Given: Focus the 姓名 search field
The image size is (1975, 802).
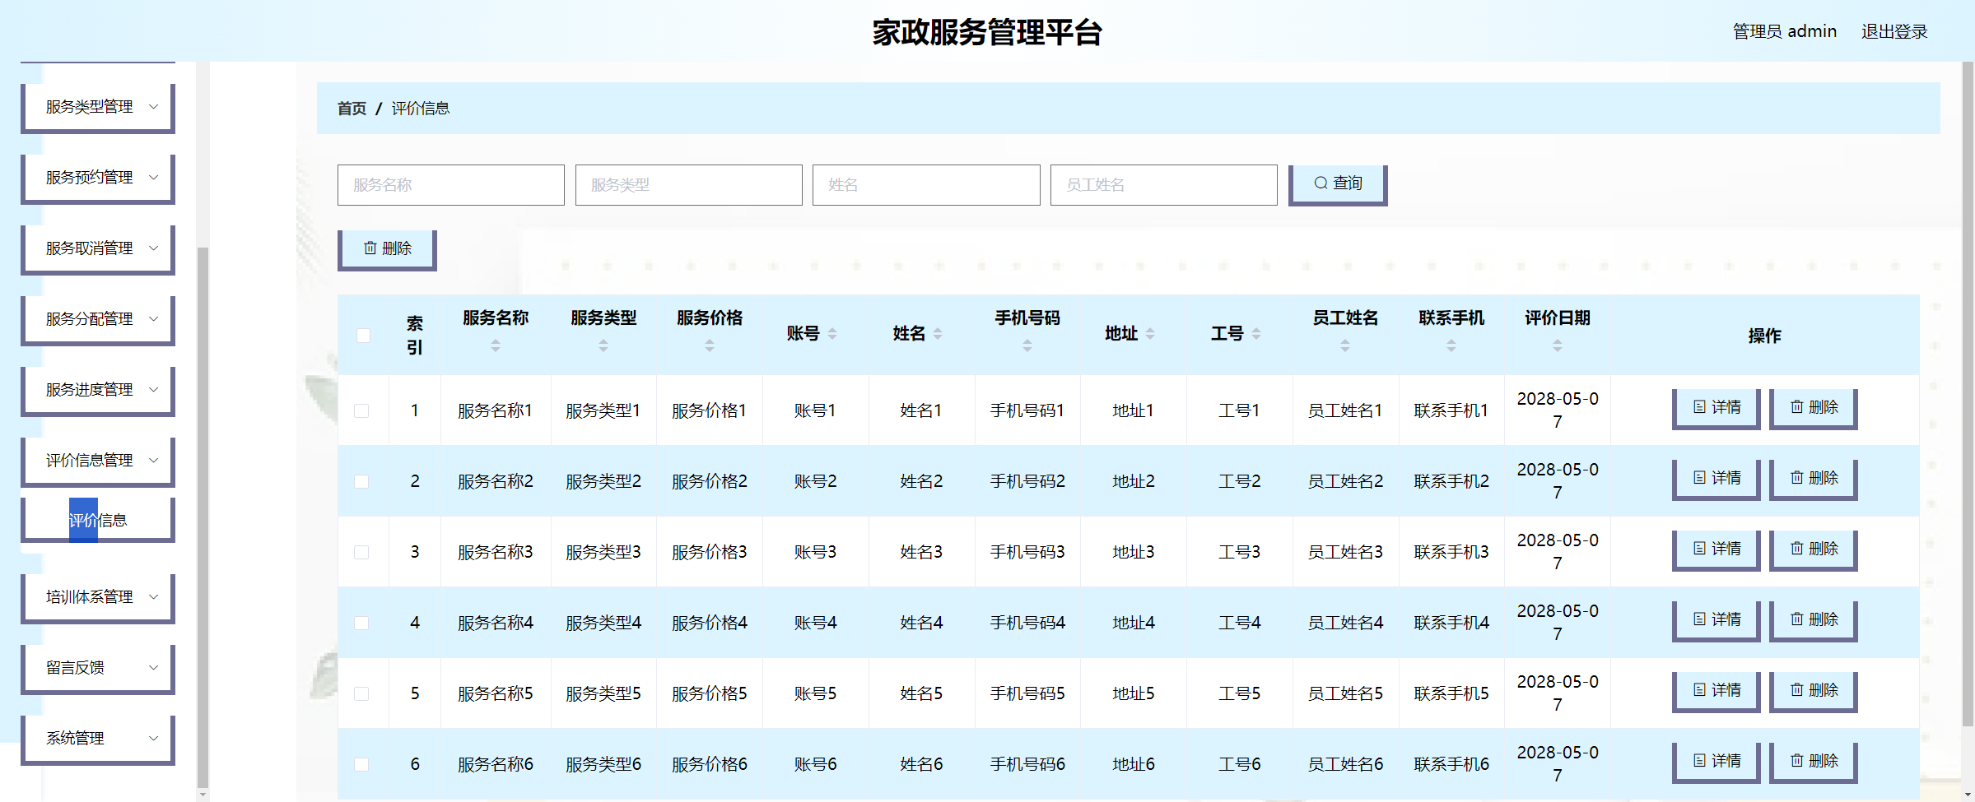Looking at the screenshot, I should tap(926, 185).
